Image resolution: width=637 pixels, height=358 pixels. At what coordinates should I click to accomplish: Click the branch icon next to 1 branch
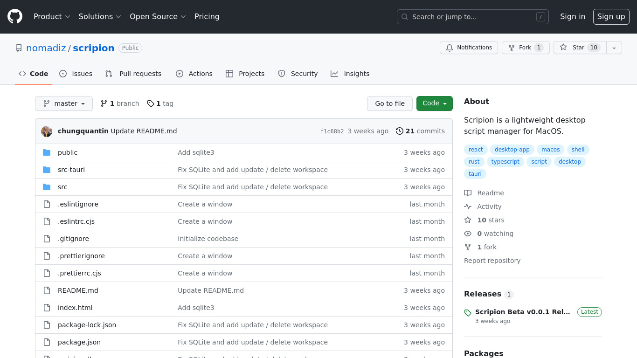point(104,103)
